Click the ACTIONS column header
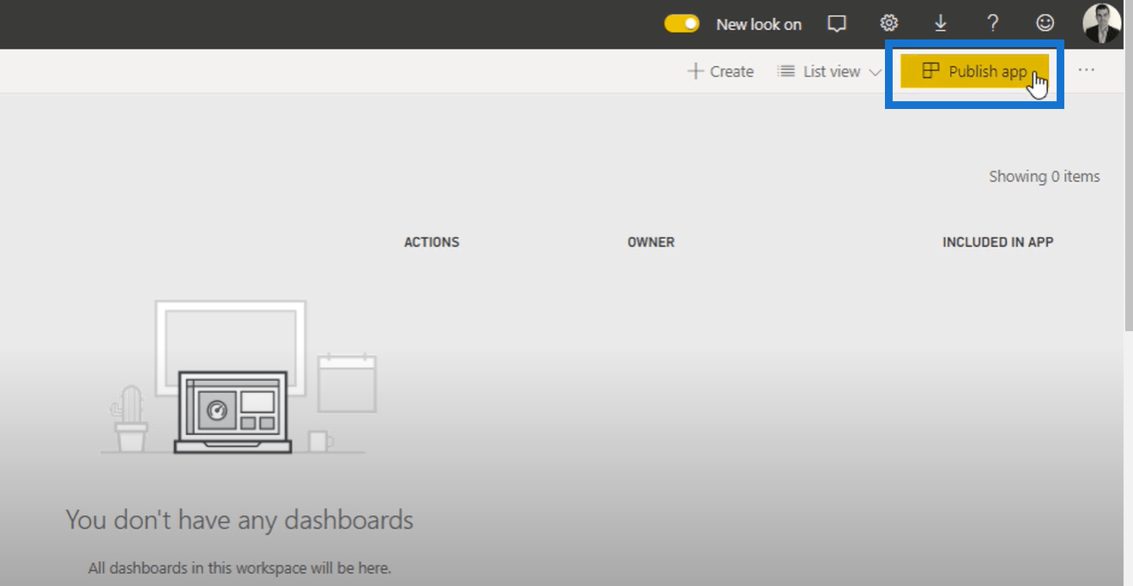The image size is (1133, 586). 432,242
